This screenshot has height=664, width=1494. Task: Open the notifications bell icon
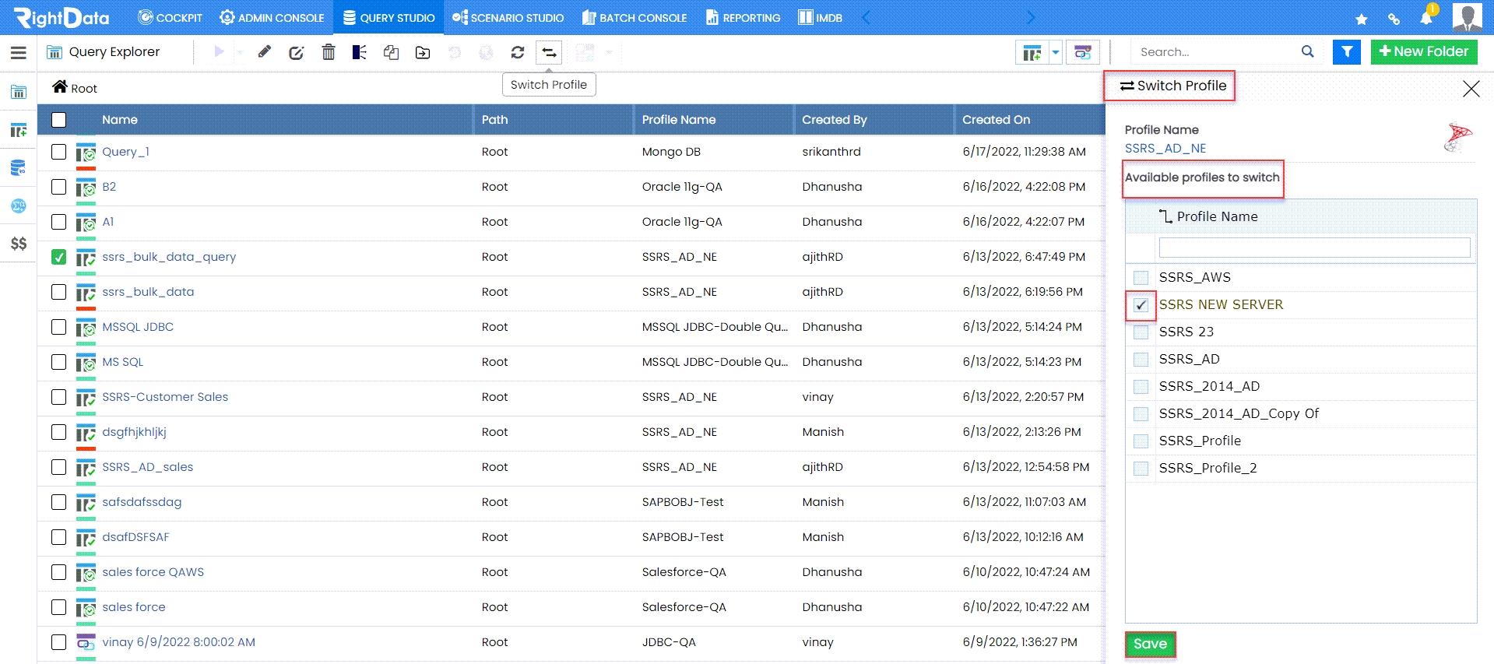tap(1426, 18)
